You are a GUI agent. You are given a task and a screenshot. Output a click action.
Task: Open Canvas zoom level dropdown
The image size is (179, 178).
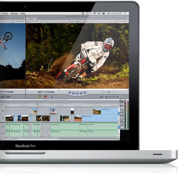coord(71,21)
